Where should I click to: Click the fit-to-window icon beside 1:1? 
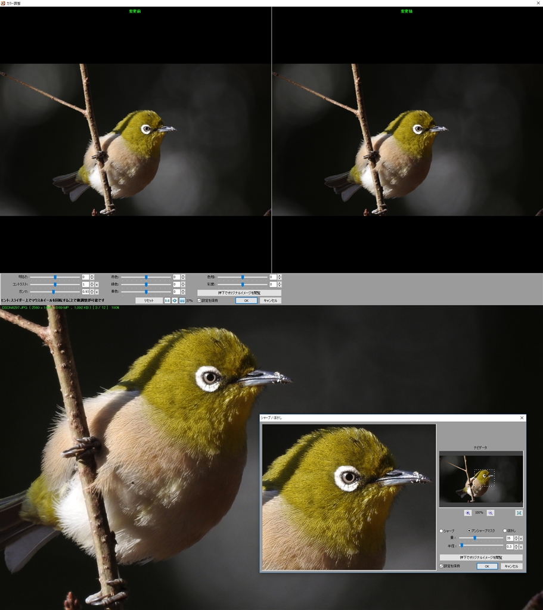[x=175, y=301]
